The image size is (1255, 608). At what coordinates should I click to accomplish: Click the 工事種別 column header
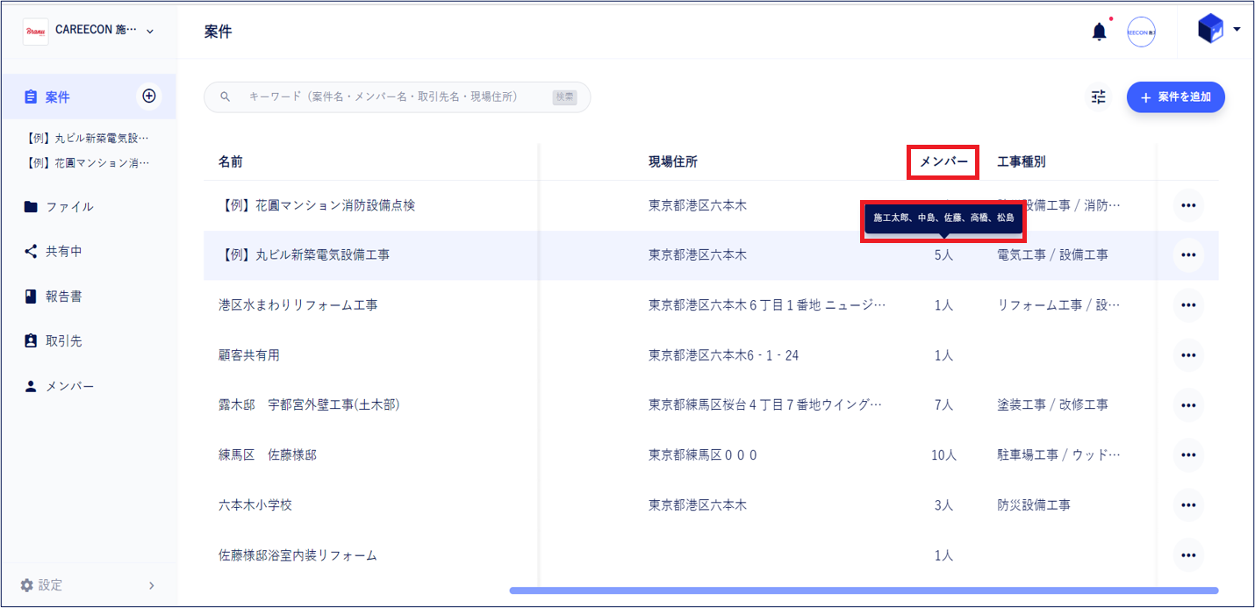coord(1022,161)
